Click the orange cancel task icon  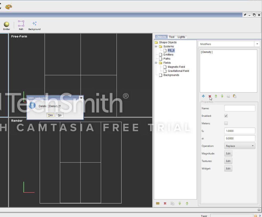(256, 216)
